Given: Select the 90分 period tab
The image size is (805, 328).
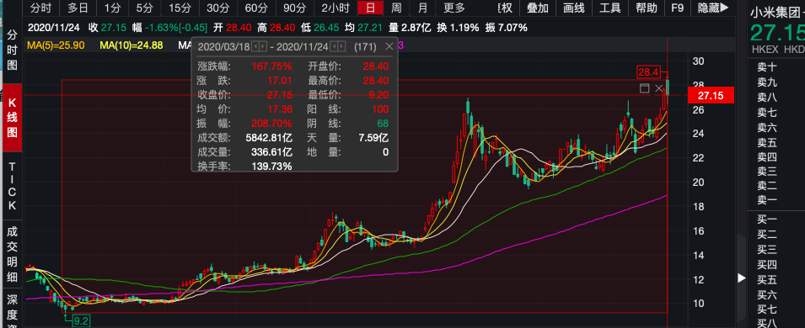Looking at the screenshot, I should pos(295,8).
